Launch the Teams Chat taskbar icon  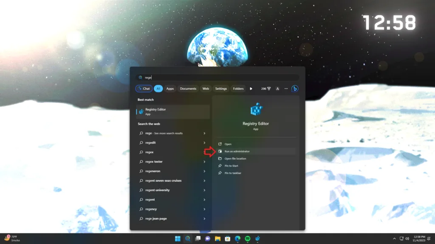tap(207, 238)
